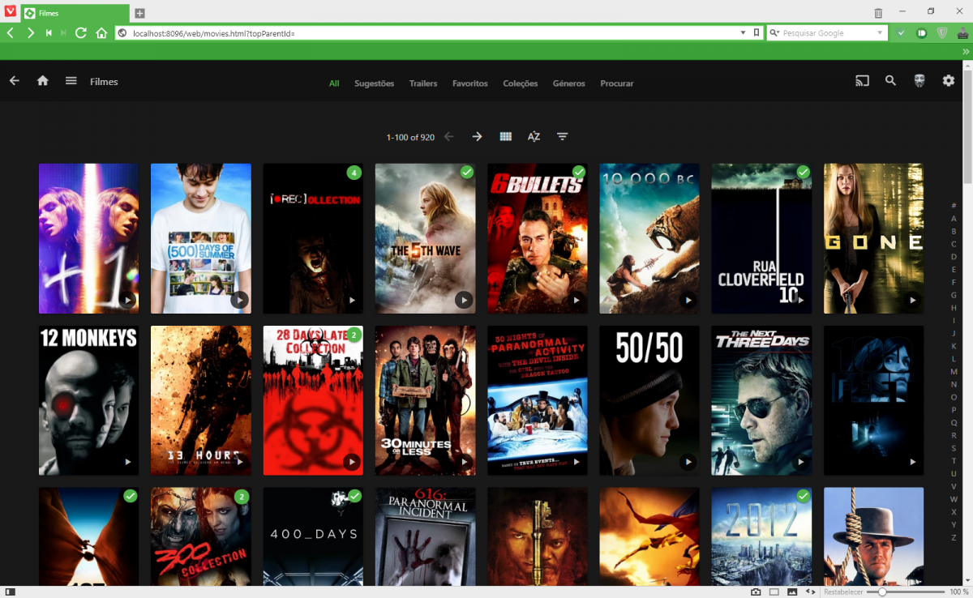The height and width of the screenshot is (598, 973).
Task: Play 6 Bullets with its play icon
Action: [x=576, y=300]
